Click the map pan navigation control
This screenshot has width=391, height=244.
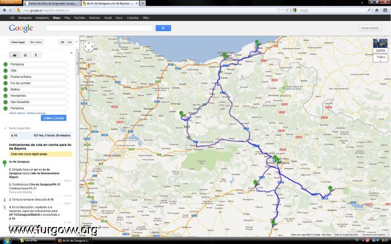click(x=89, y=46)
